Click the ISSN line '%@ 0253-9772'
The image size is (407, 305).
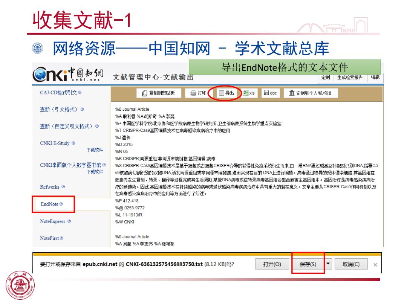pyautogui.click(x=130, y=208)
